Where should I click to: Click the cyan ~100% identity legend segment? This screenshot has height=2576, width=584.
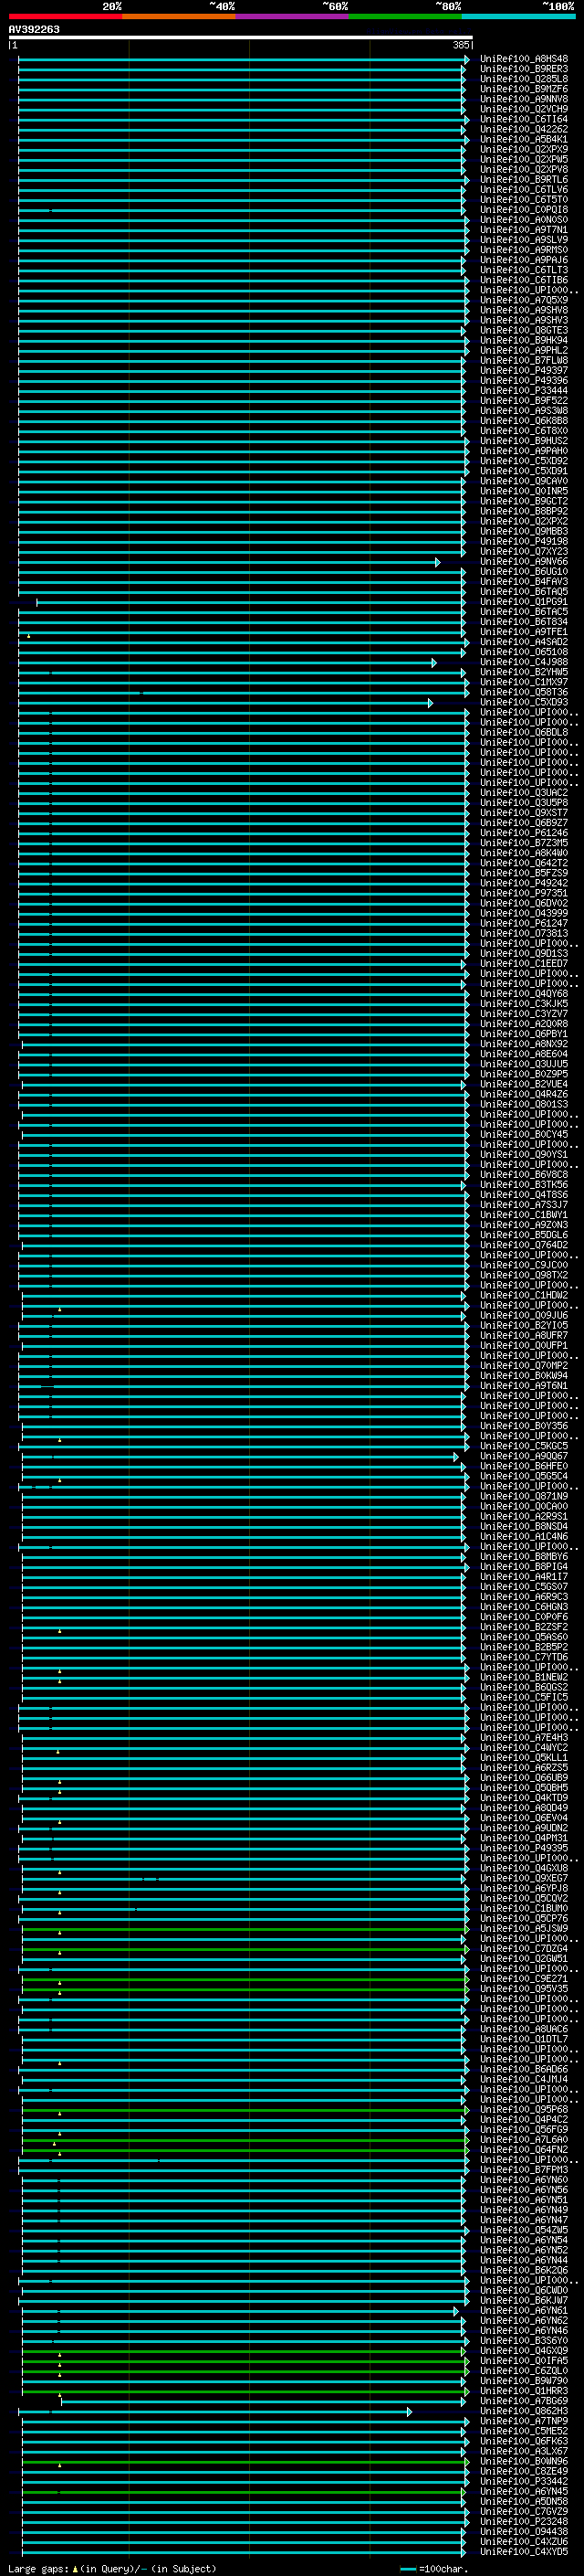pos(518,16)
